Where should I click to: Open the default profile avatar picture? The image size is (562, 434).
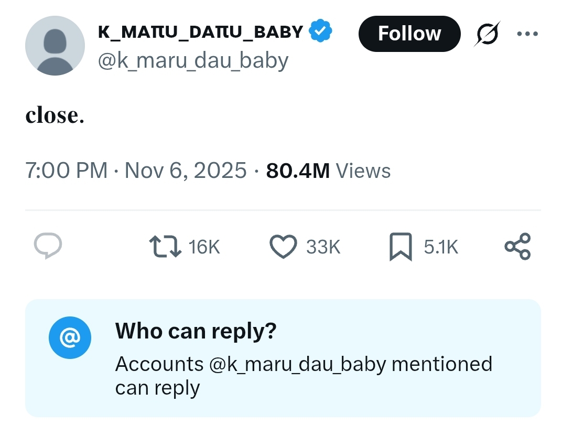click(x=55, y=46)
